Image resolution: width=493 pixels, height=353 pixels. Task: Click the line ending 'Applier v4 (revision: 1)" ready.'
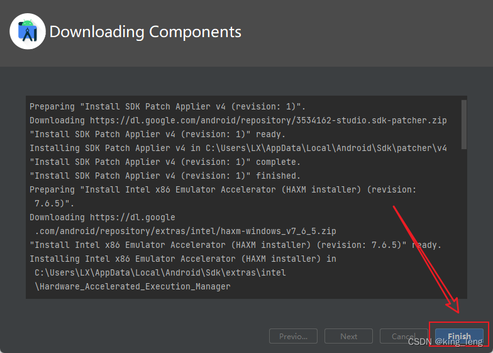(x=157, y=135)
